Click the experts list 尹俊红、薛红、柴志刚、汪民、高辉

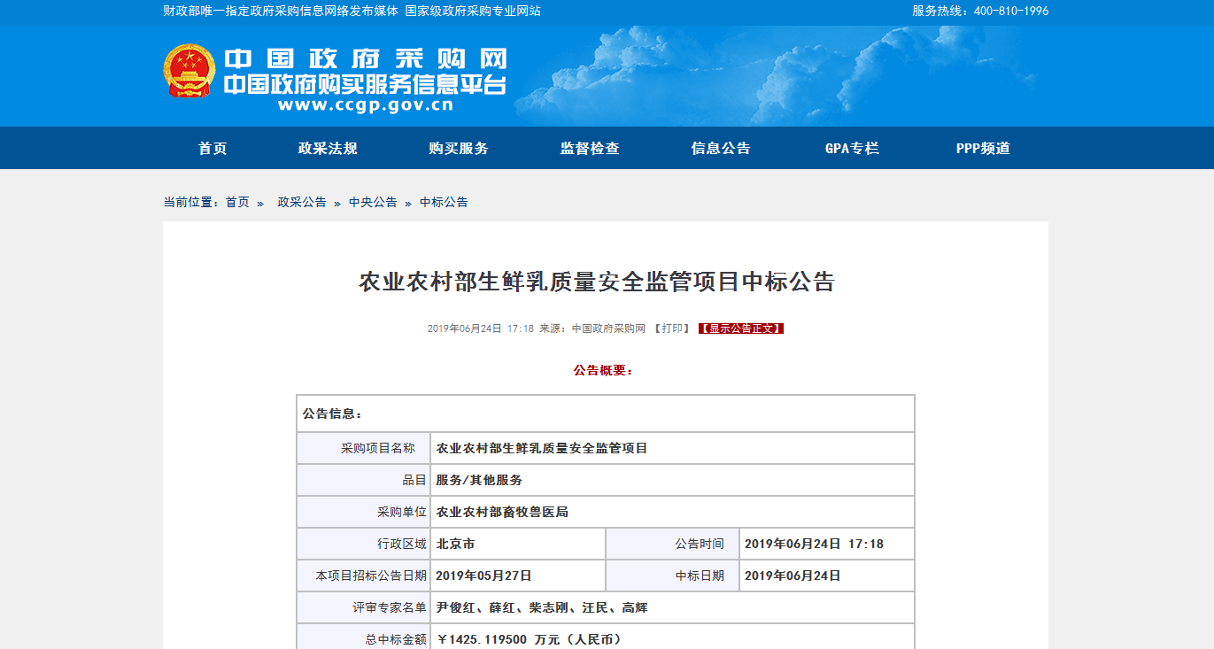pos(542,607)
